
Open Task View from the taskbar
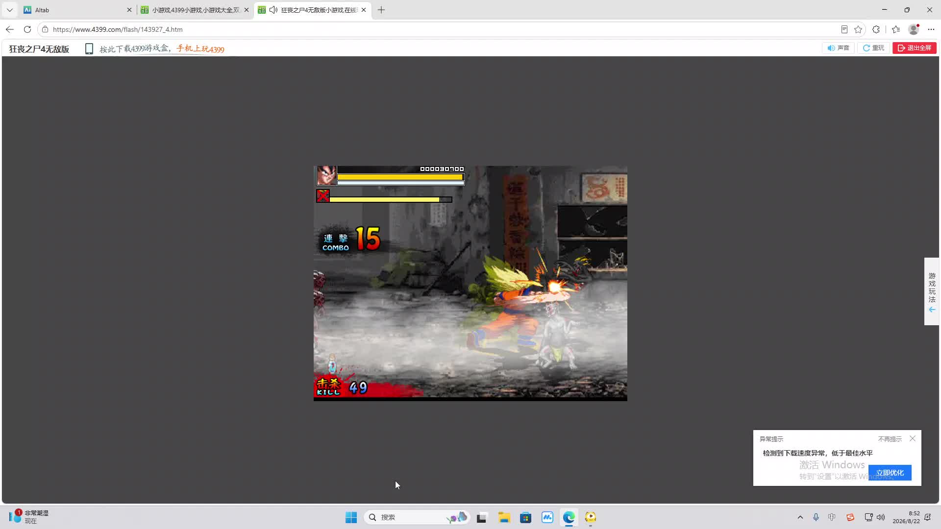coord(482,517)
